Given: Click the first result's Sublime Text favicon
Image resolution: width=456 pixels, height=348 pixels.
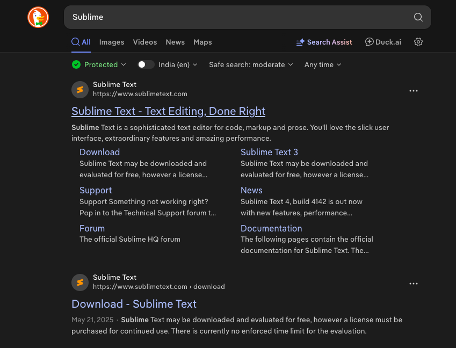Looking at the screenshot, I should (80, 89).
